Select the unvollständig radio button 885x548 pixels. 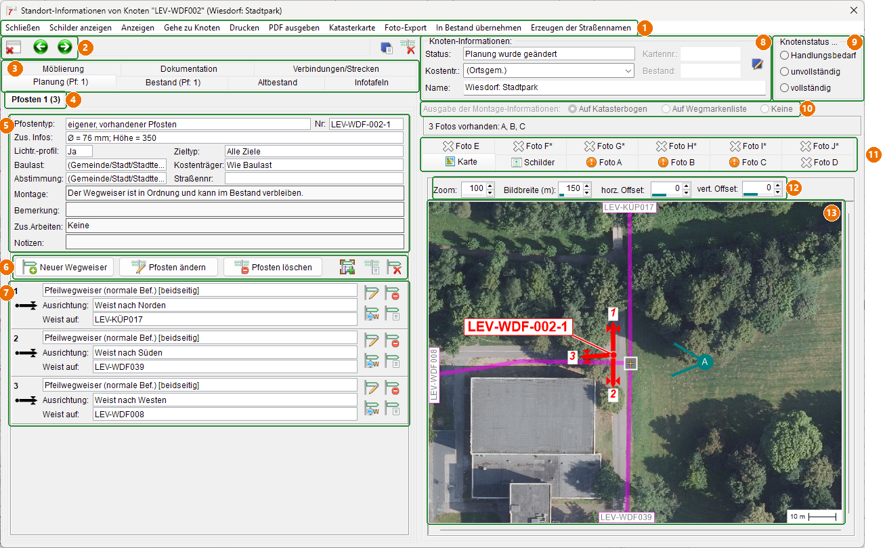click(x=785, y=71)
